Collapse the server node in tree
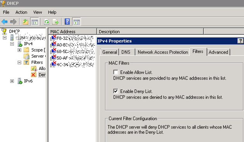Viewport: 244px width, 142px height. (5, 38)
